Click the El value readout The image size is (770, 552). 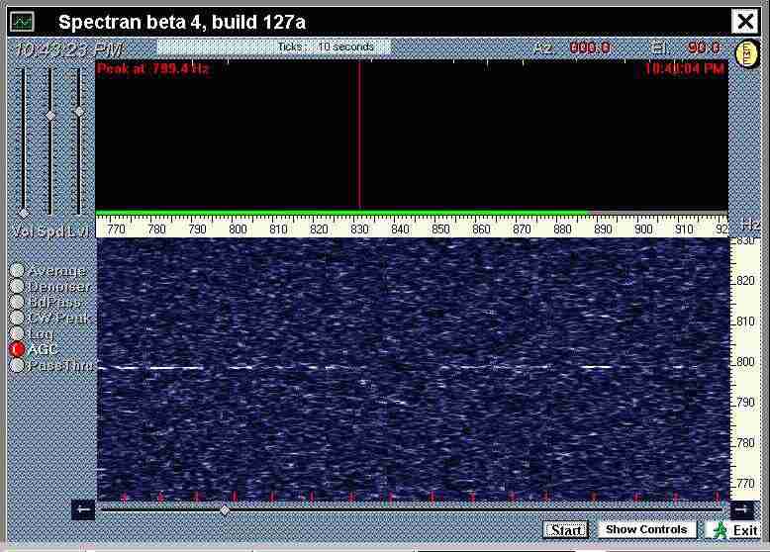pyautogui.click(x=705, y=47)
